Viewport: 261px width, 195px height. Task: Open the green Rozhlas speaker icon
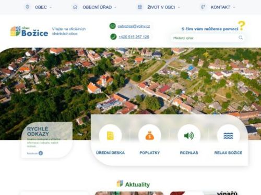click(x=189, y=136)
